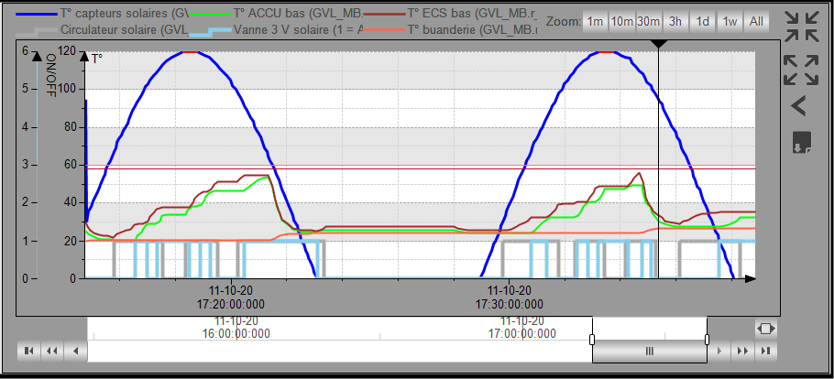The height and width of the screenshot is (379, 834).
Task: Step timeline left one increment
Action: pos(75,351)
